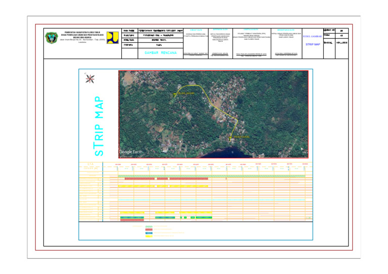Click the green hatched legend swatch
Screen dimensions: 388x274
coord(149,227)
